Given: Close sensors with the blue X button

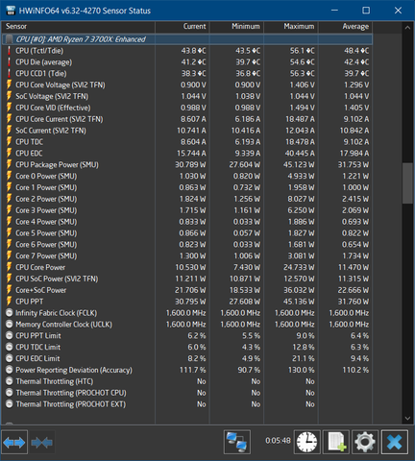Looking at the screenshot, I should point(395,442).
